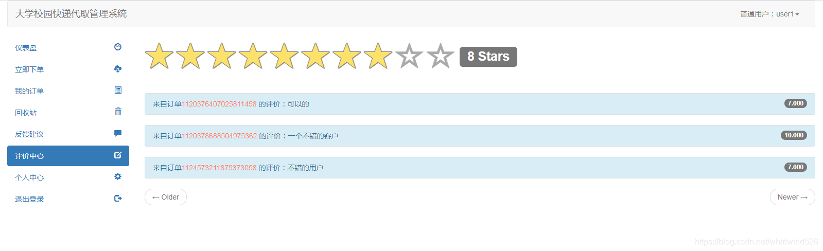The height and width of the screenshot is (251, 823).
Task: Open the 仪表盘 menu item
Action: point(26,48)
